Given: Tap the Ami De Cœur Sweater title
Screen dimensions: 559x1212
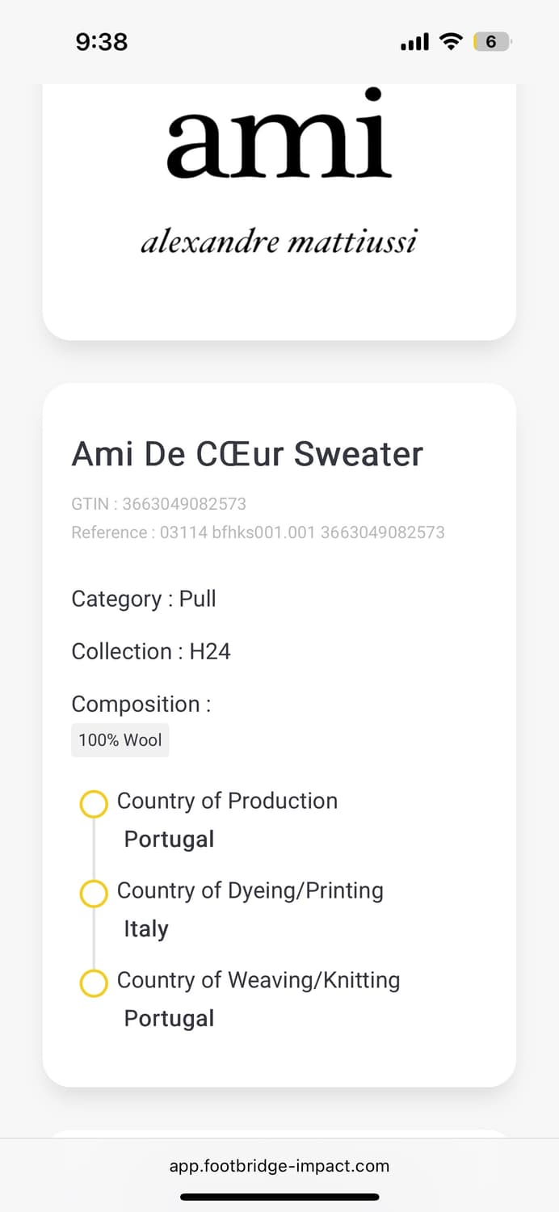Looking at the screenshot, I should [x=247, y=454].
